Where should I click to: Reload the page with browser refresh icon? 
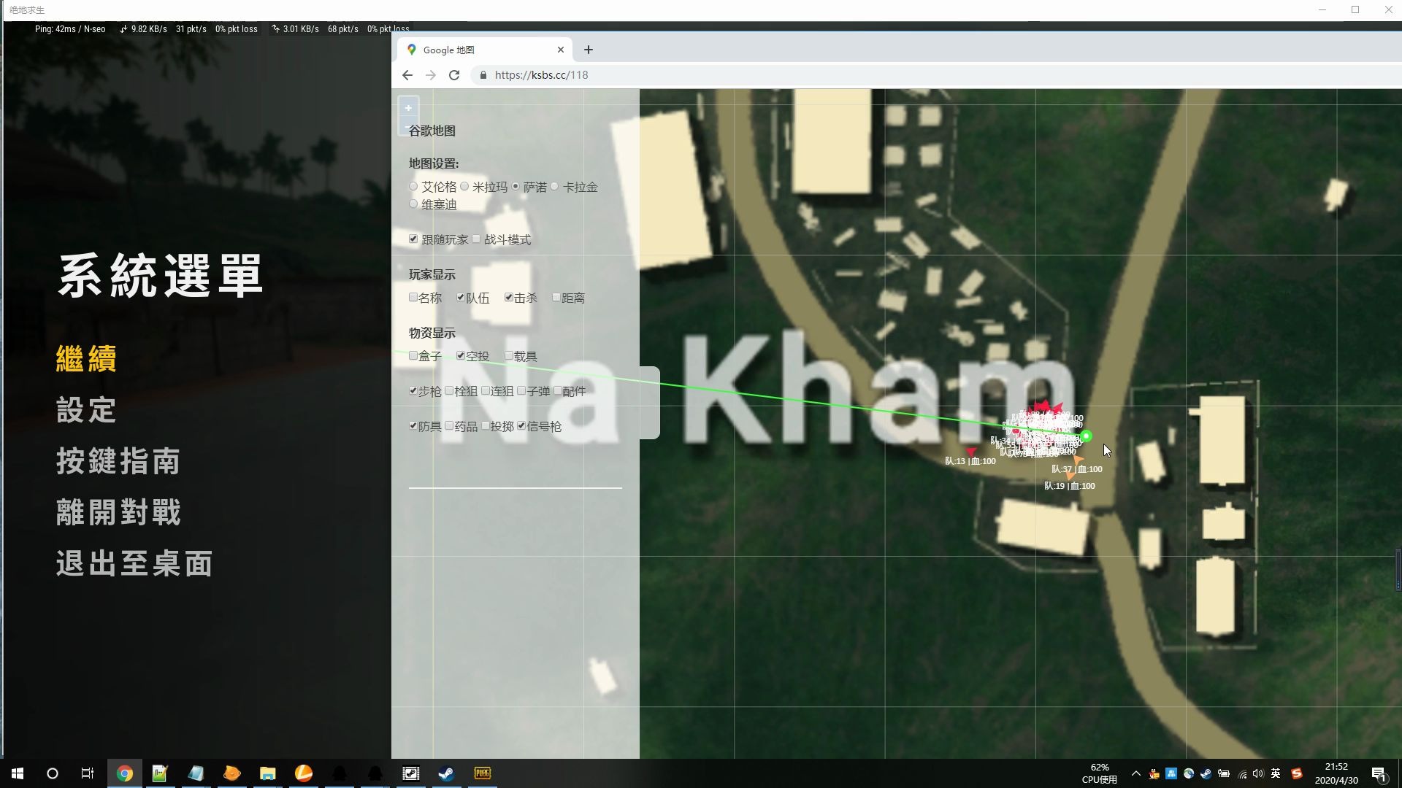click(x=454, y=75)
